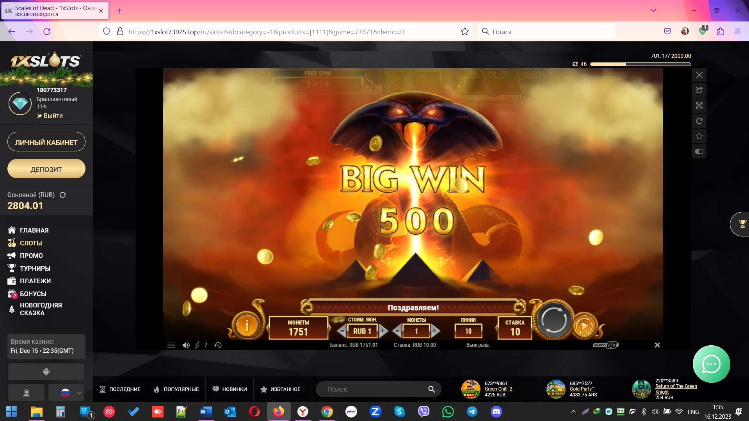Toggle fast play lightning icon
The image size is (749, 421).
click(x=197, y=345)
